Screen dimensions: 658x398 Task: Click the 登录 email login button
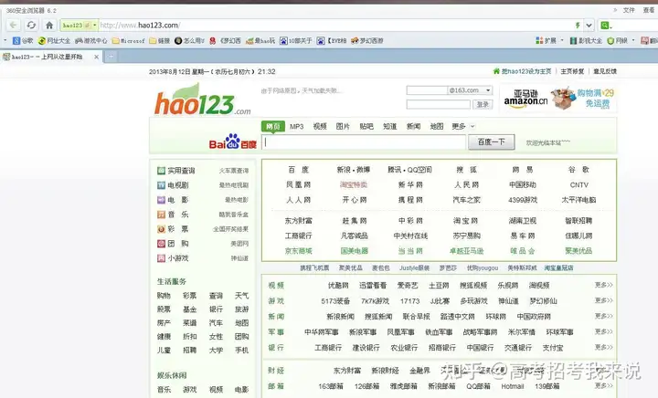pos(483,104)
